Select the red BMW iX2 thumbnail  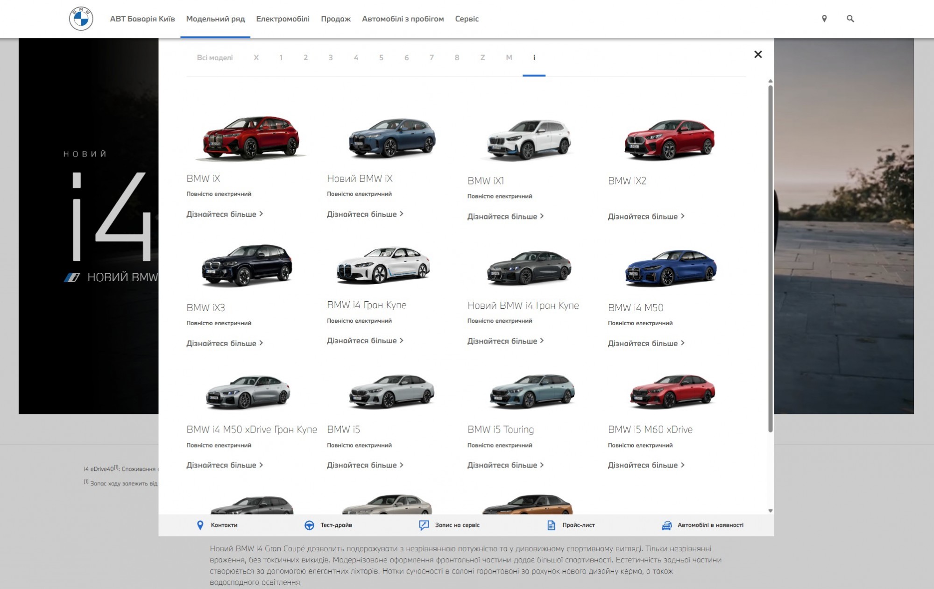[670, 139]
